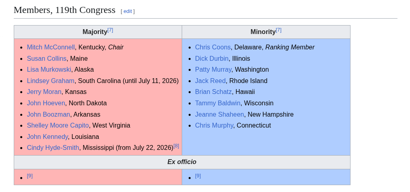Open the Cindy Hyde-Smith link

[53, 148]
